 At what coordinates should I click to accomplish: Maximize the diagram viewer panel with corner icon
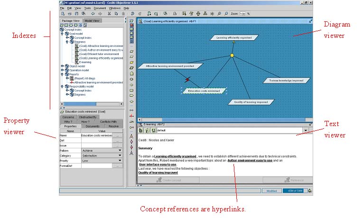click(x=310, y=21)
